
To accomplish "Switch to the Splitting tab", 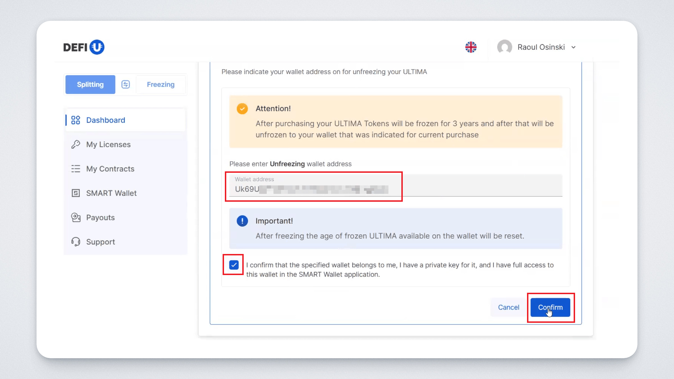I will [x=90, y=84].
